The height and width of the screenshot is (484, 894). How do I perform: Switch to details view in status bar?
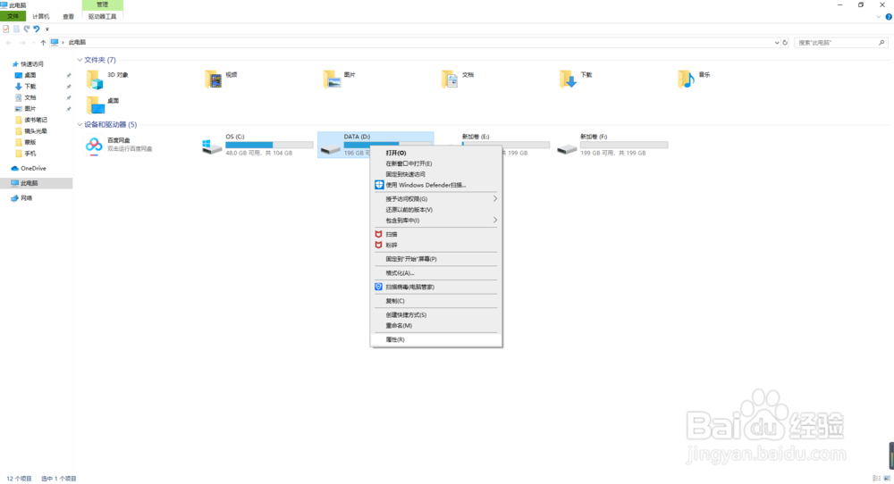pos(876,479)
